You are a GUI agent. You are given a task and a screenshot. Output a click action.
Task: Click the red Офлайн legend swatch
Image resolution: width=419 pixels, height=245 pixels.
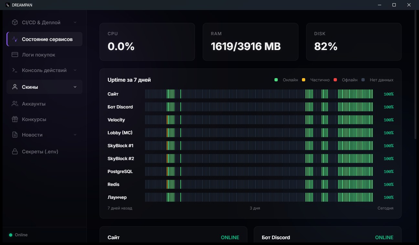(x=335, y=80)
